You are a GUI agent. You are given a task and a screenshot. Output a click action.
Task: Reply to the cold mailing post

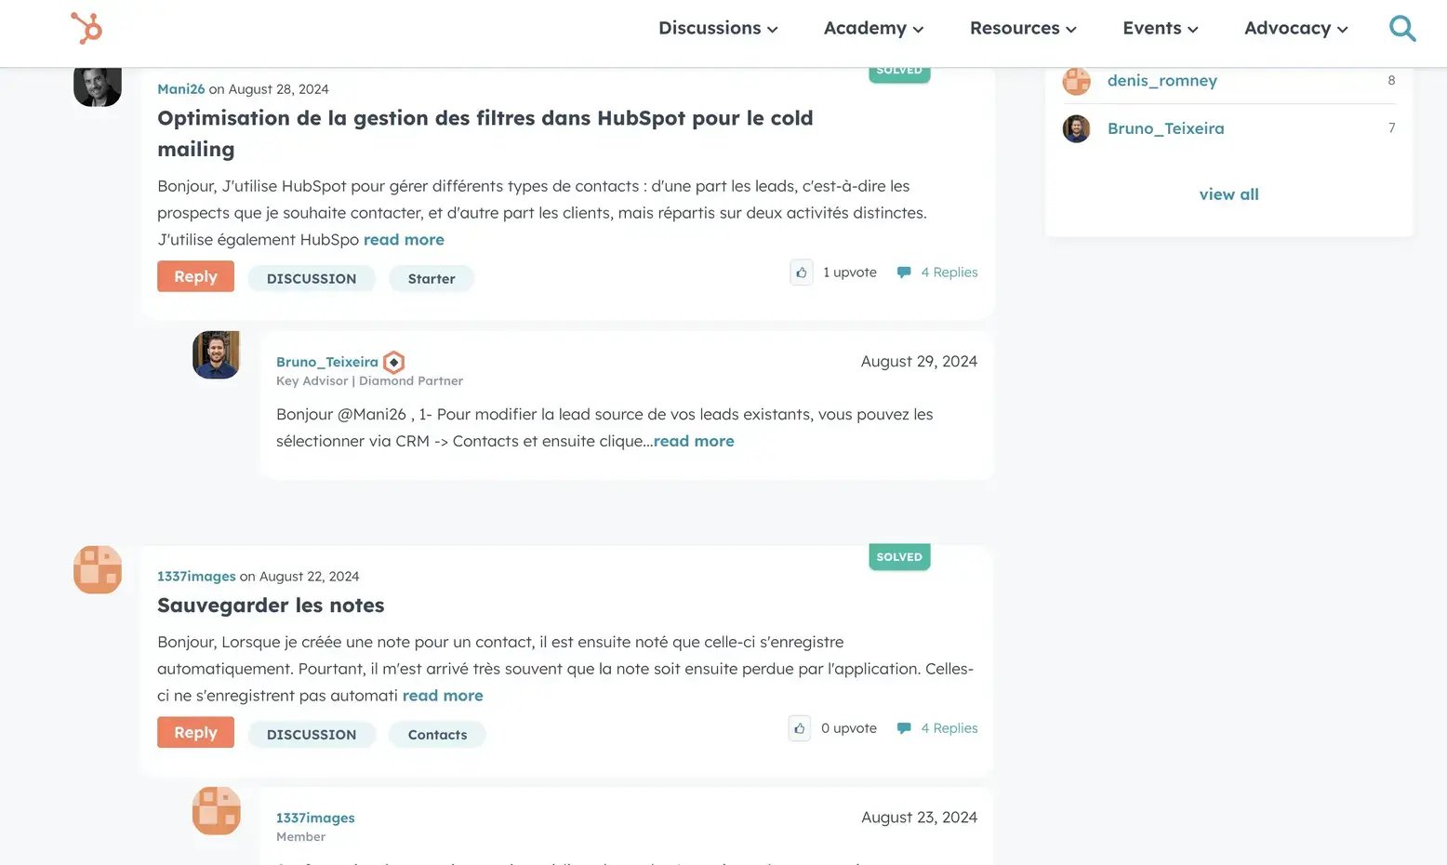pyautogui.click(x=195, y=276)
